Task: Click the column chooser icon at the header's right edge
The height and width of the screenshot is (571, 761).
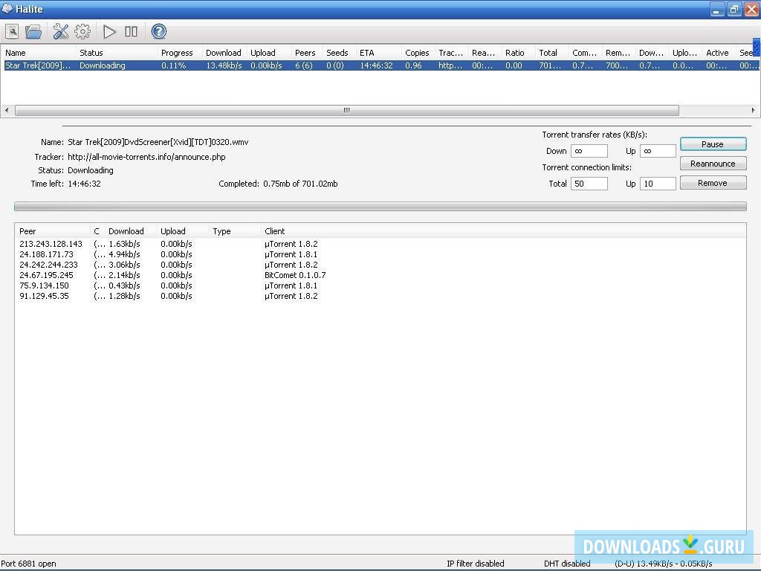Action: pyautogui.click(x=757, y=47)
